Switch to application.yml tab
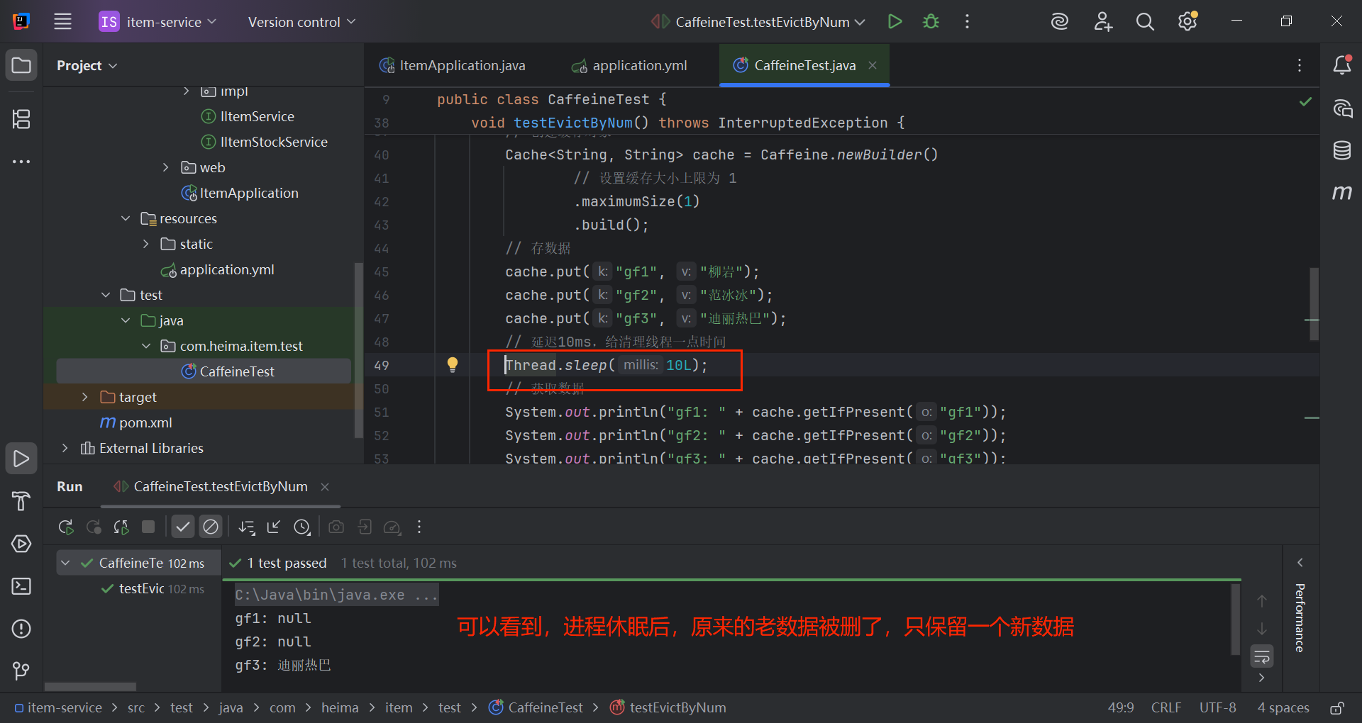The width and height of the screenshot is (1362, 723). 629,65
